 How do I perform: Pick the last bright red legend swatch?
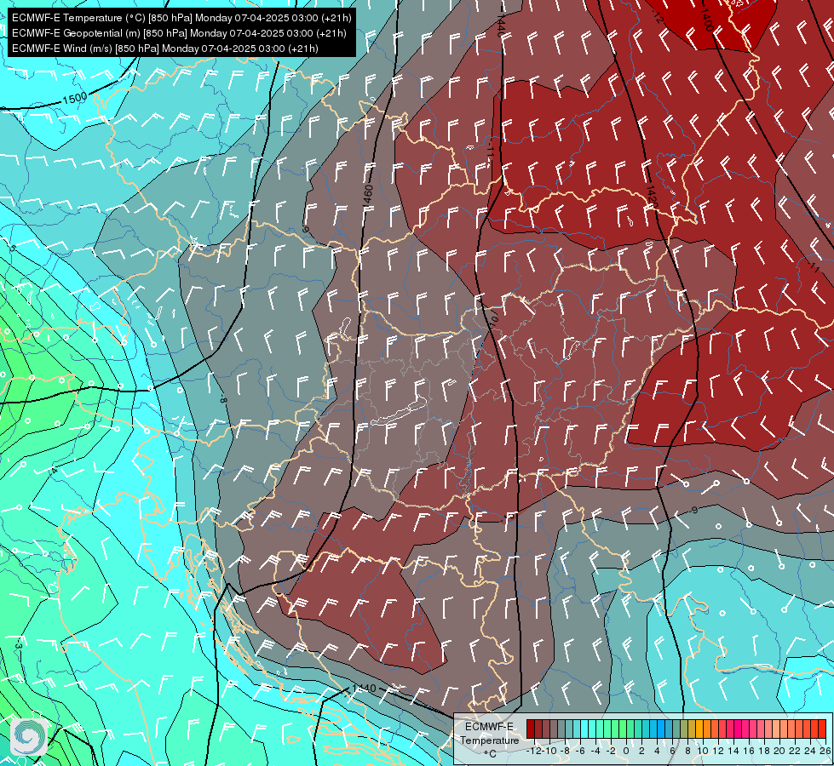[822, 729]
